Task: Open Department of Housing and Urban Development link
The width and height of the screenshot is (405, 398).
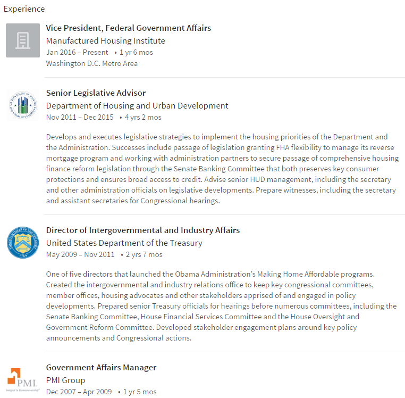Action: [137, 106]
